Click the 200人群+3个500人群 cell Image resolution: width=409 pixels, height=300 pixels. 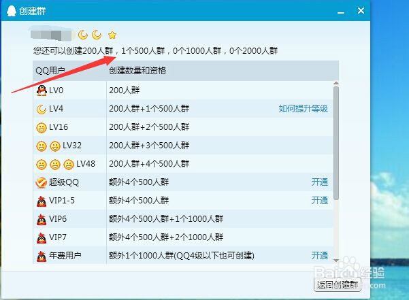point(149,145)
